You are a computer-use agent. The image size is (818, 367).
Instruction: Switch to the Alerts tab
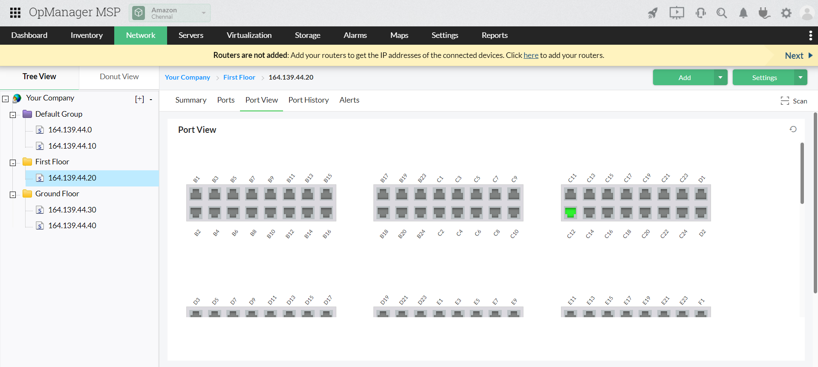pyautogui.click(x=349, y=100)
